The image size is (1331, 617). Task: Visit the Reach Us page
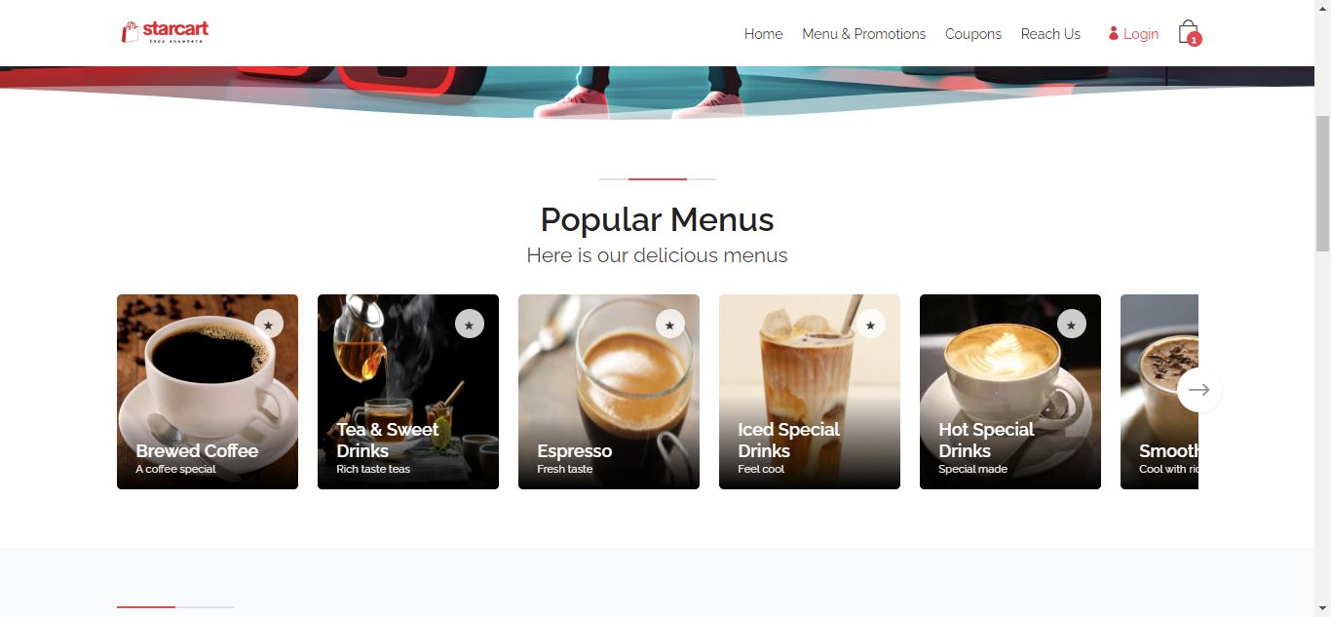pyautogui.click(x=1050, y=34)
